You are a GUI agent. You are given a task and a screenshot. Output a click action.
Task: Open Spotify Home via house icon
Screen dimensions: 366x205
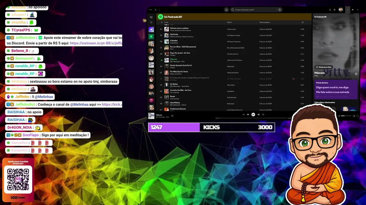pyautogui.click(x=226, y=10)
